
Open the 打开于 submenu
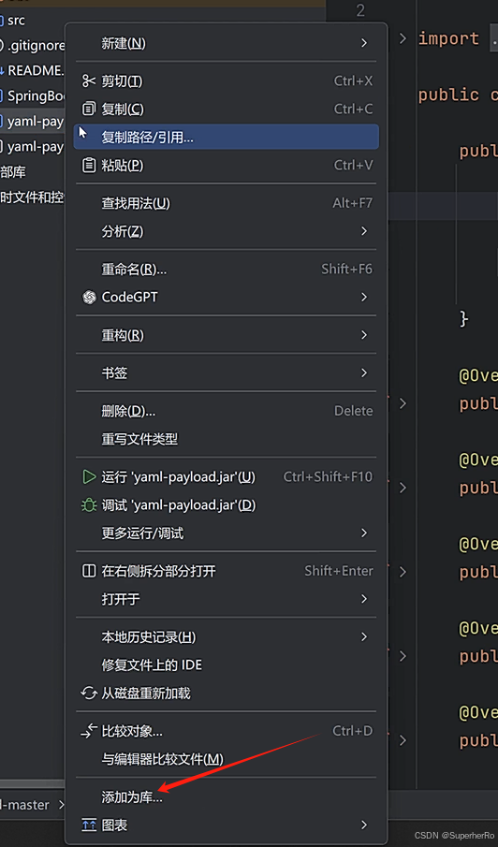pyautogui.click(x=227, y=599)
